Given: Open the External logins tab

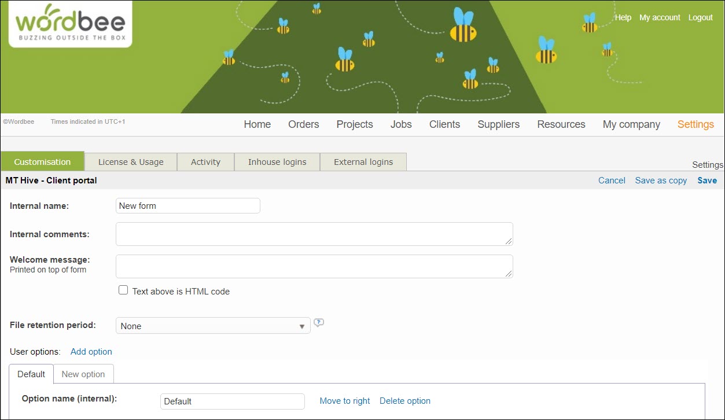Looking at the screenshot, I should point(363,162).
